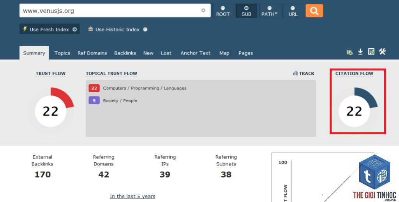
Task: Click the building Historic Index icon
Action: point(90,29)
